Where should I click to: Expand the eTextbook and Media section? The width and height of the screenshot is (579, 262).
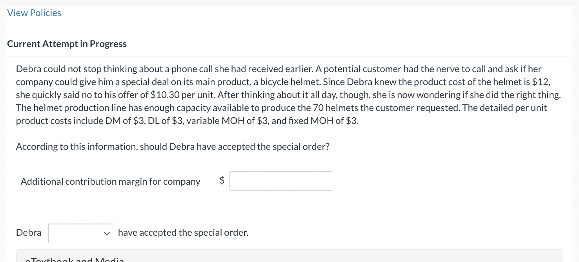75,259
